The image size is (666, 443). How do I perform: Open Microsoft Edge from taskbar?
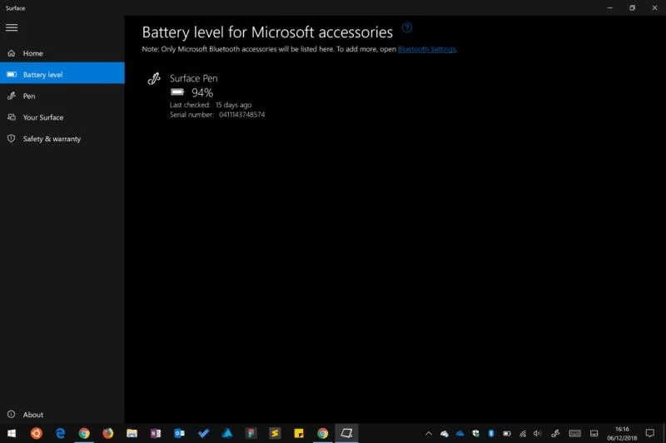60,433
